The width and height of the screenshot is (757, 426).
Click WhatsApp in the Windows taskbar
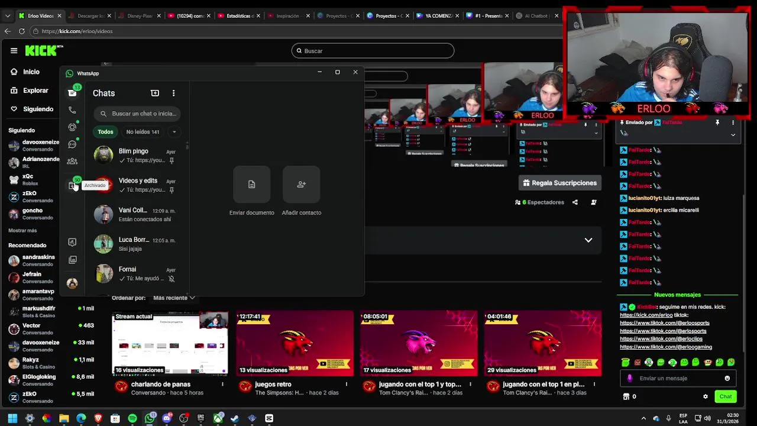[150, 418]
